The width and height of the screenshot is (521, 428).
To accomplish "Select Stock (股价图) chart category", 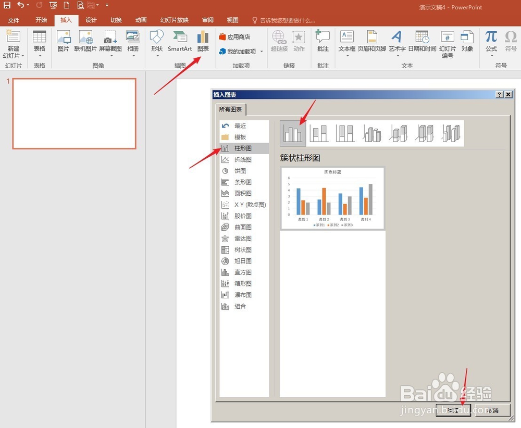I will click(244, 216).
